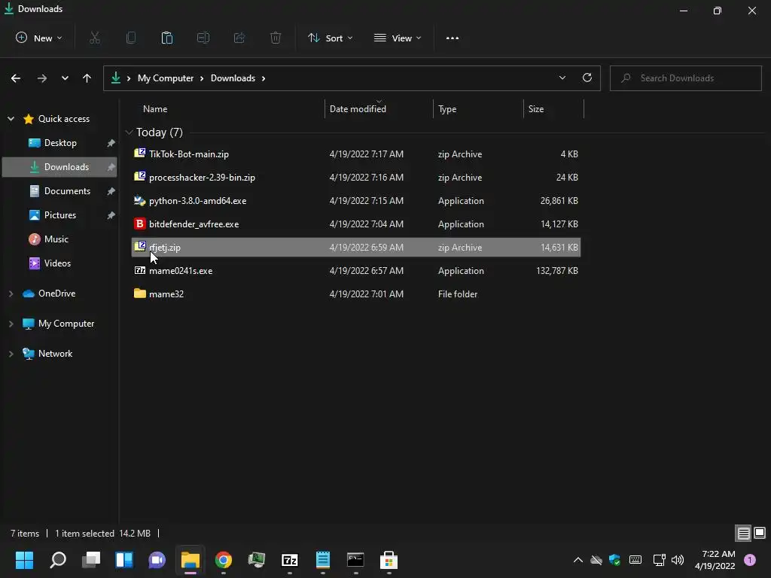Viewport: 771px width, 578px height.
Task: Select Network in the sidebar
Action: click(x=55, y=354)
